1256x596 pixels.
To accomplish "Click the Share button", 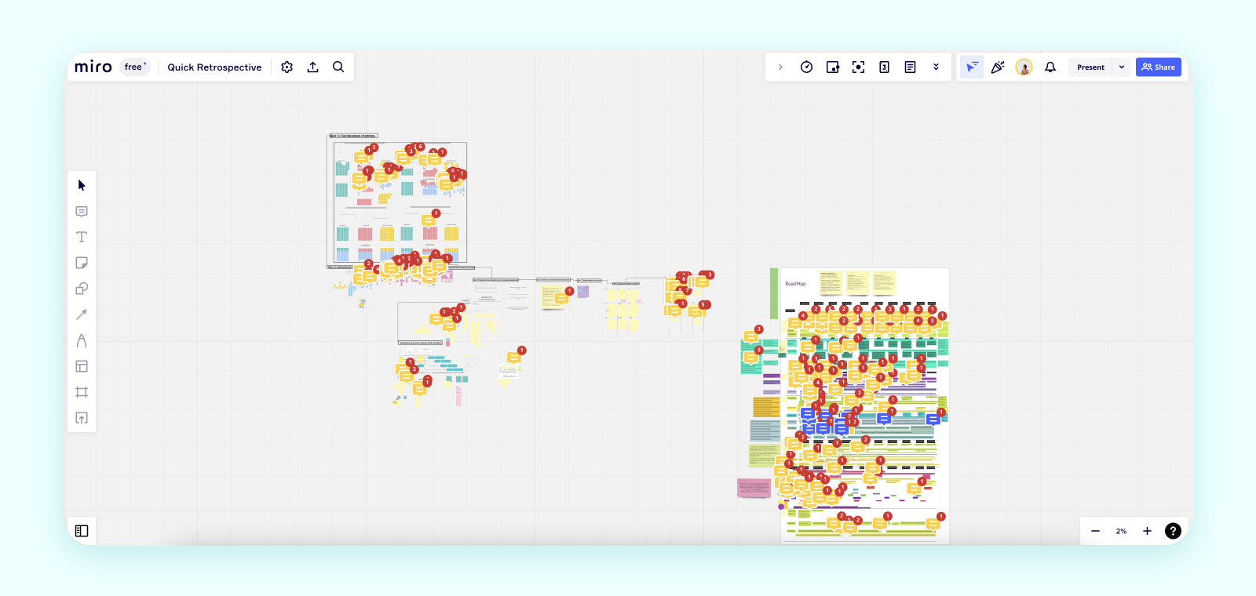I will (1159, 67).
